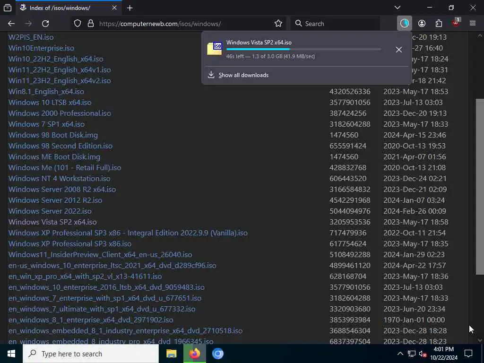Open en_windows_8_1_enterprise_x64_dvd_2971902.iso
This screenshot has width=484, height=363.
91,320
